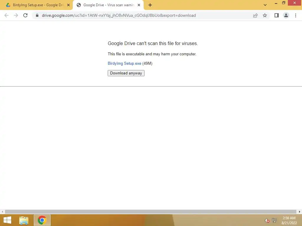
Task: Click the horizontal scrollbar track
Action: coord(151,212)
